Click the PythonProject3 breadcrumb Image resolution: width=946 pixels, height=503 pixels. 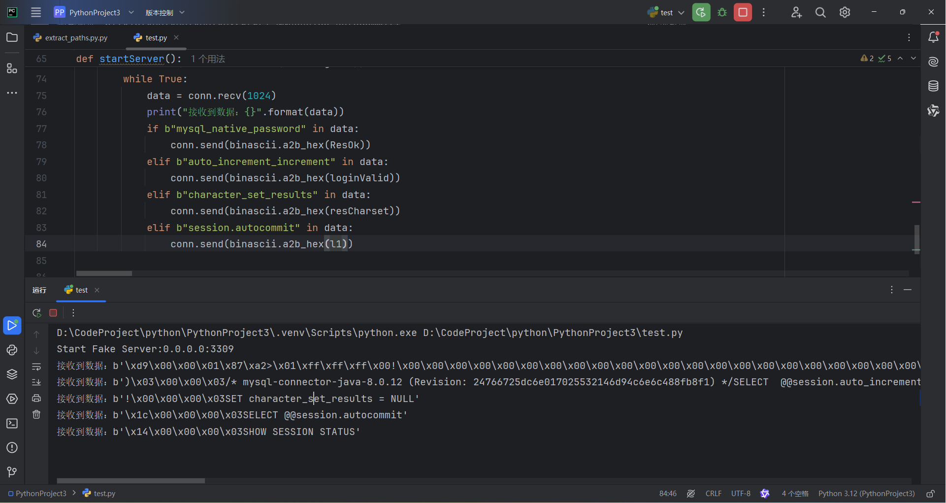(x=37, y=494)
